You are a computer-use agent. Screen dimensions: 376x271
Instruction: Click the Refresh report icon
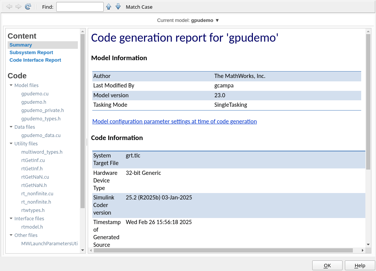[28, 7]
